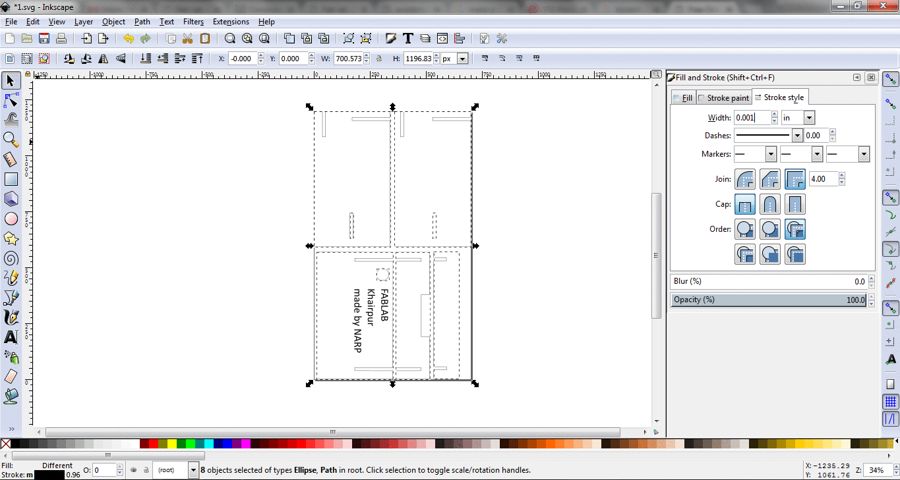
Task: Select the Spray tool
Action: tap(11, 357)
